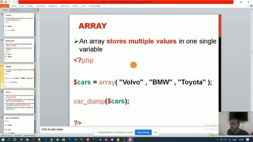Click the thumbnail pane scroll up arrow
The height and width of the screenshot is (142, 253).
(x=38, y=13)
